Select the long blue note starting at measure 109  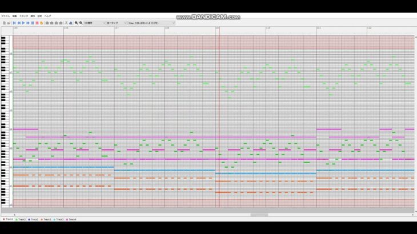[x=266, y=174]
